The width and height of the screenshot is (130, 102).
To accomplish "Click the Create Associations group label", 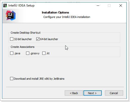I will click(22, 47).
